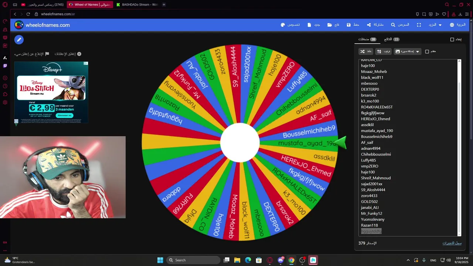Open File Explorer from taskbar
The width and height of the screenshot is (473, 266).
(x=237, y=260)
